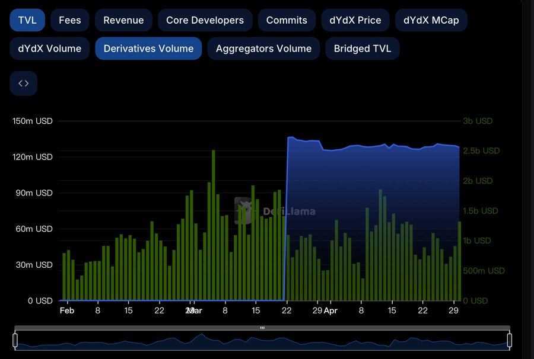Open the embed code icon button
The image size is (534, 359).
[24, 84]
